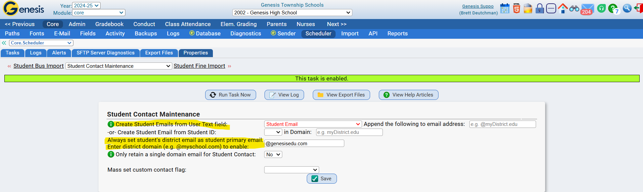Follow the Student Bus Import link
Image resolution: width=643 pixels, height=192 pixels.
39,66
